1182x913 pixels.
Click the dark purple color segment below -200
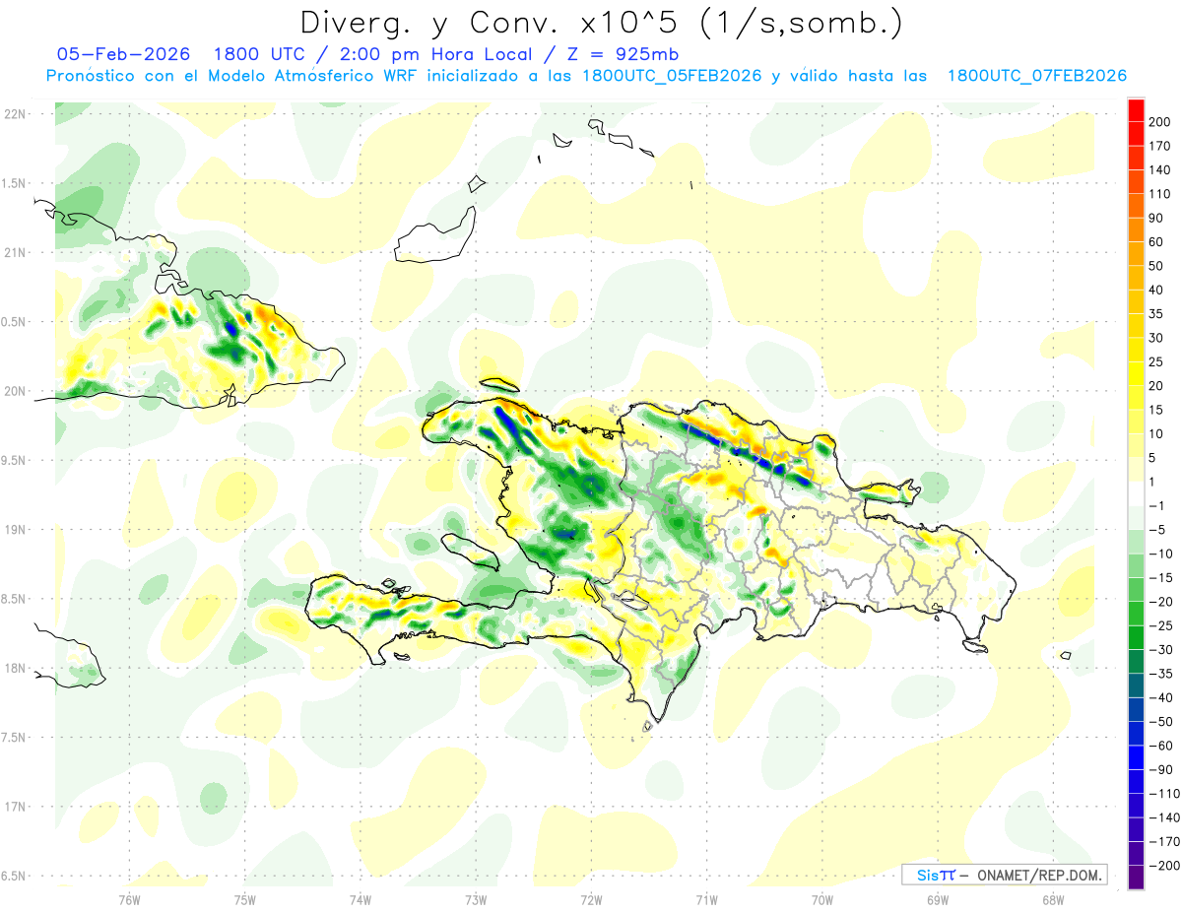tap(1136, 877)
